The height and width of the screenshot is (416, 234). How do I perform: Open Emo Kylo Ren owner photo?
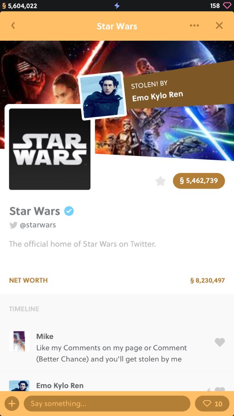tap(103, 96)
